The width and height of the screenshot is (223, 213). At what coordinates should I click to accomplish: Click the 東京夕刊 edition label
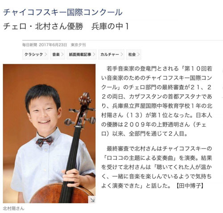click(x=78, y=45)
